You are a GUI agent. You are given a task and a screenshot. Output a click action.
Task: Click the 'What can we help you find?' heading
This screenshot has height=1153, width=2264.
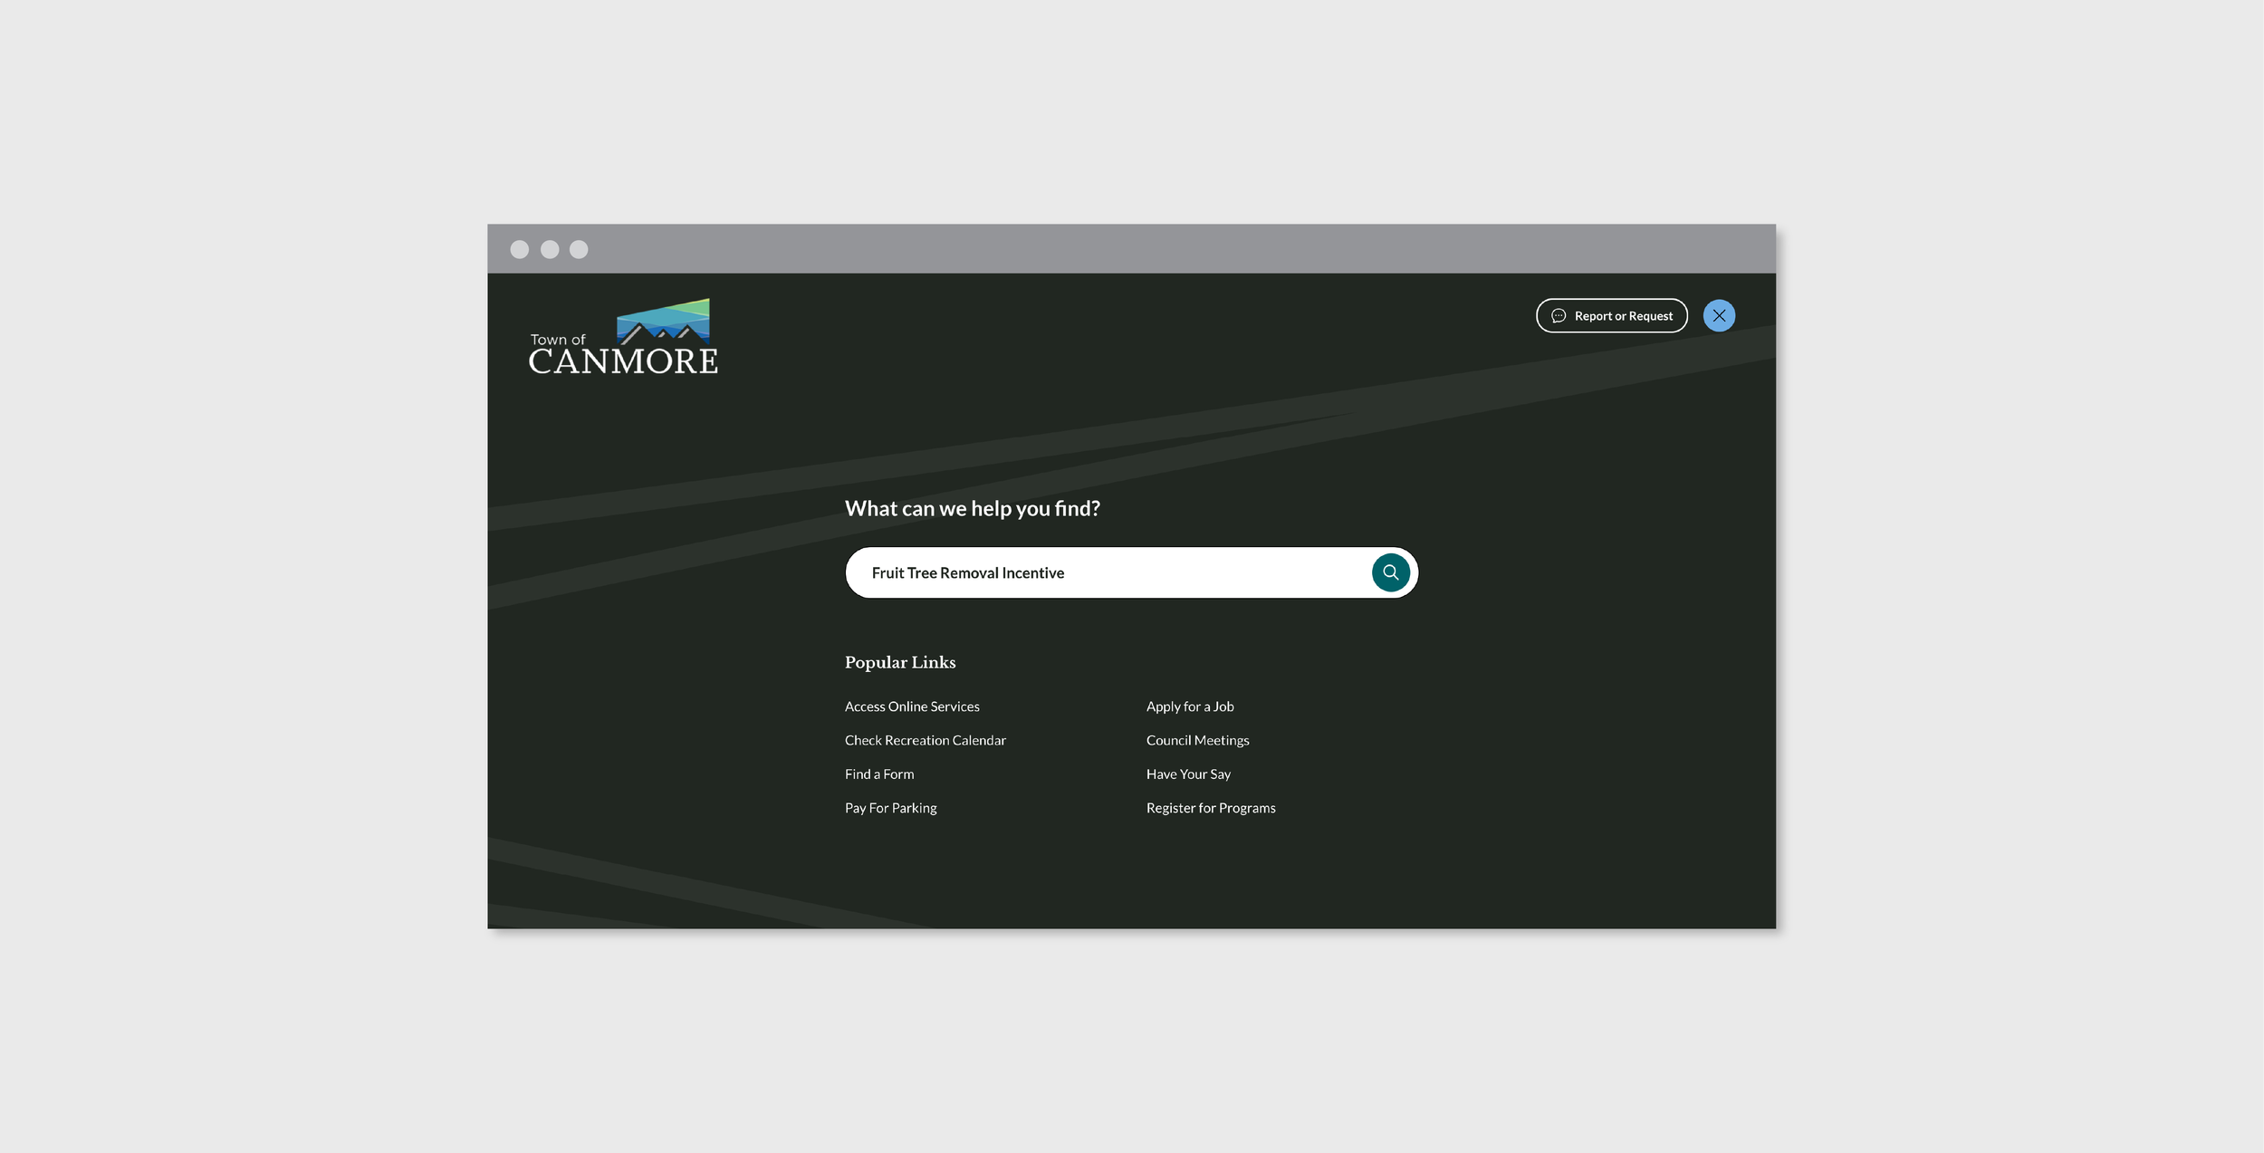[972, 508]
